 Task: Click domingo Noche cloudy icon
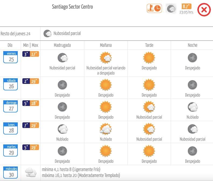click(x=193, y=107)
